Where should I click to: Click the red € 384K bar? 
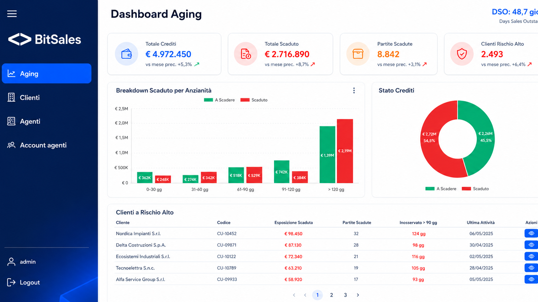300,177
